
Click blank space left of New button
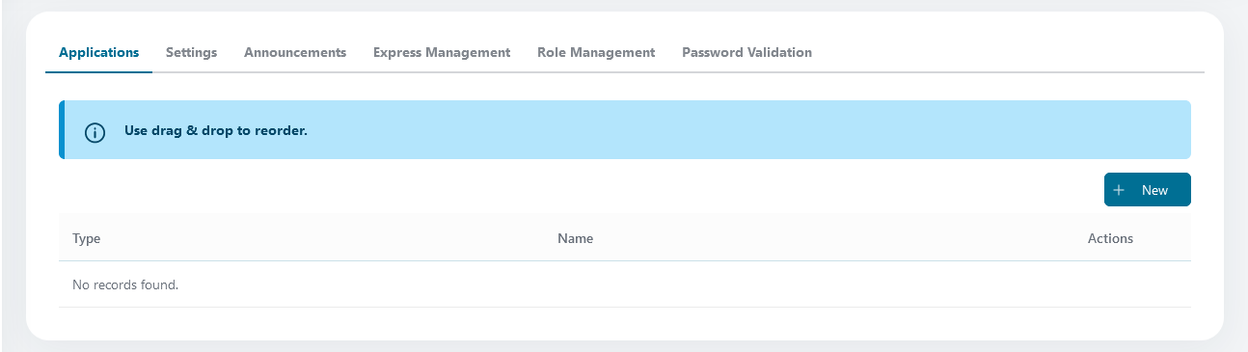point(579,190)
